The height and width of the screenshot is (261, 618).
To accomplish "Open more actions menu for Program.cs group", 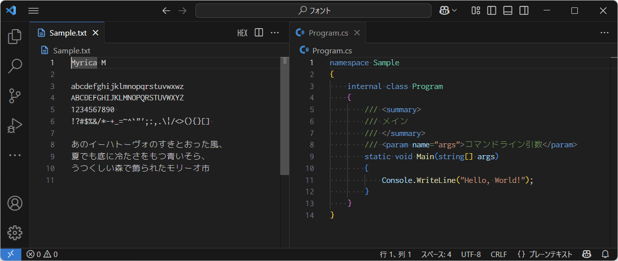I will pos(604,33).
